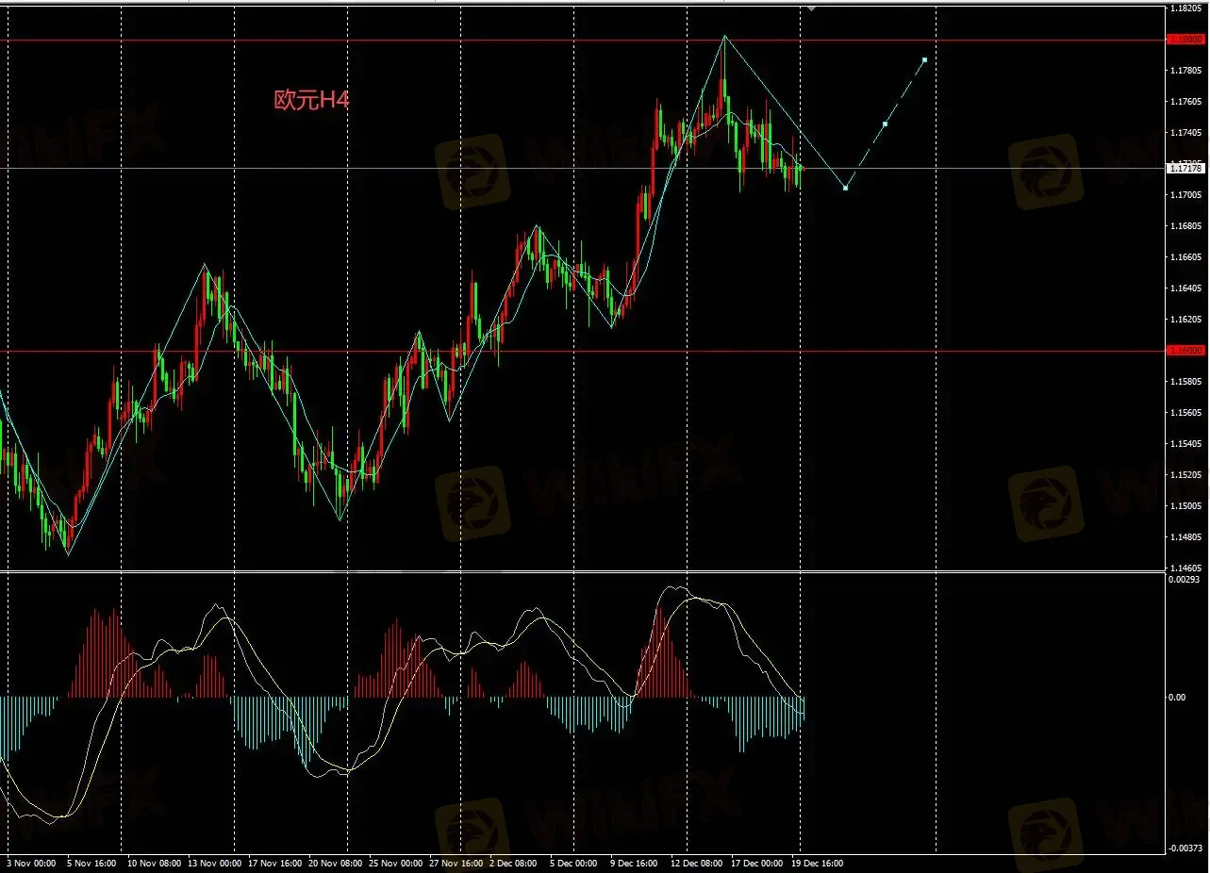Click the red 1.18000 price level tag
Image resolution: width=1210 pixels, height=873 pixels.
[x=1185, y=40]
